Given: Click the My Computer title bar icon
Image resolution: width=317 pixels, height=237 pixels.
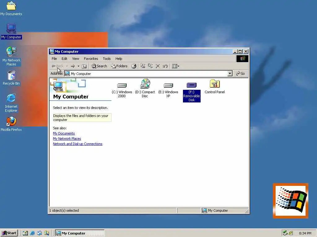Looking at the screenshot, I should coord(52,52).
